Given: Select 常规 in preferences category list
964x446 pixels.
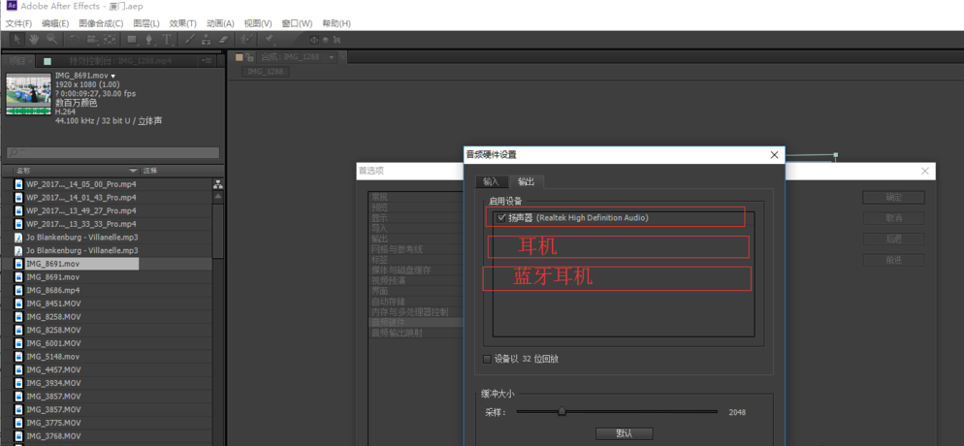Looking at the screenshot, I should (x=379, y=197).
